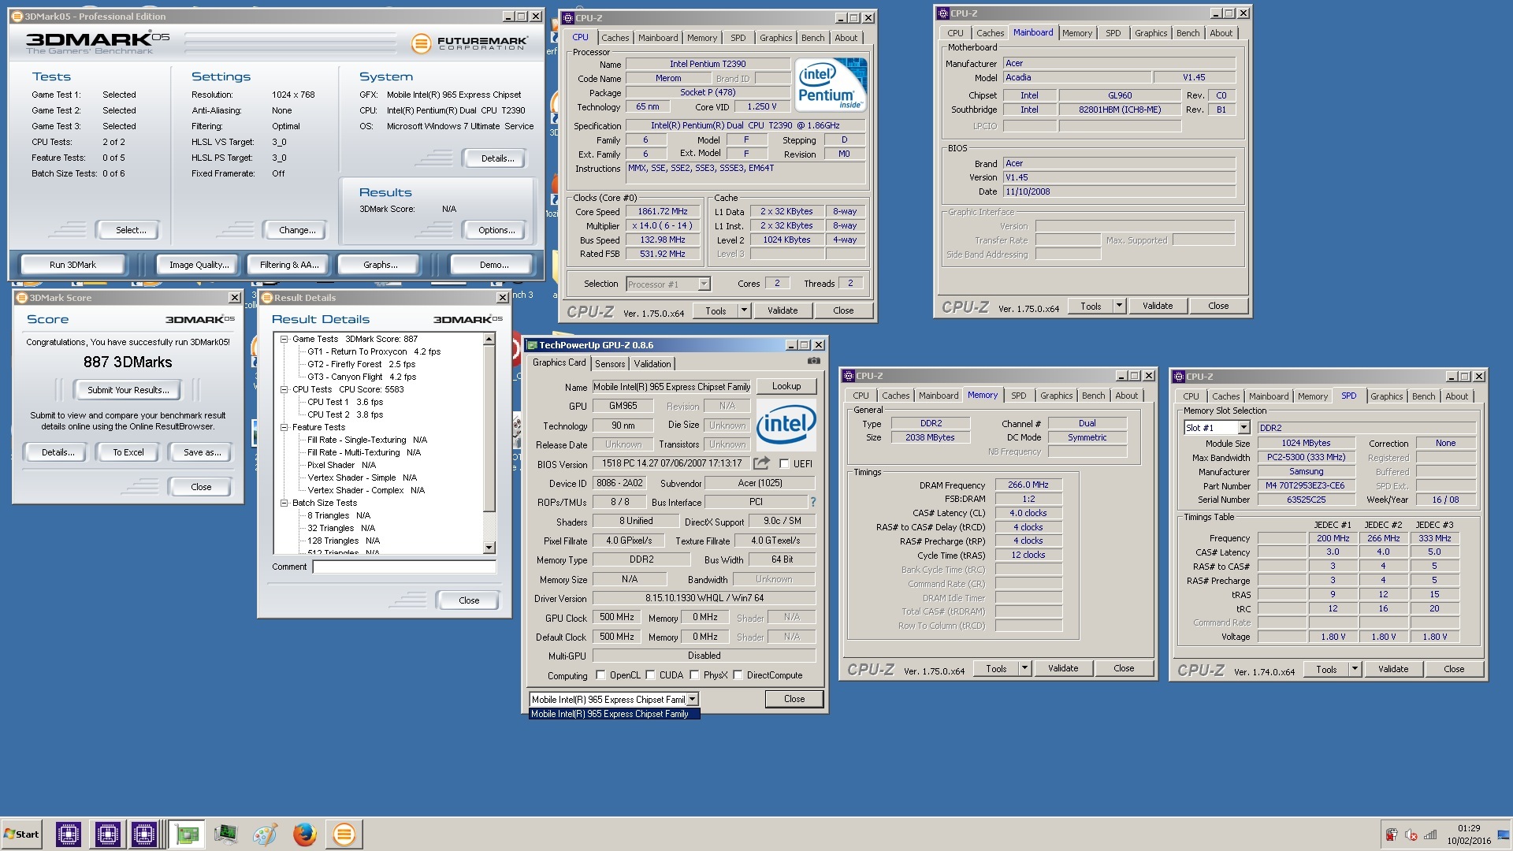Viewport: 1513px width, 851px height.
Task: Click the Comment input field
Action: (404, 567)
